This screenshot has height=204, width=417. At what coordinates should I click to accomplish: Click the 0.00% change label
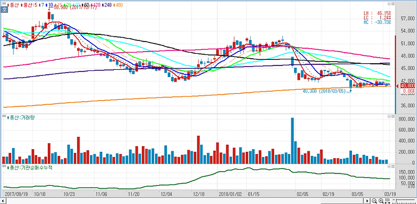pos(409,90)
